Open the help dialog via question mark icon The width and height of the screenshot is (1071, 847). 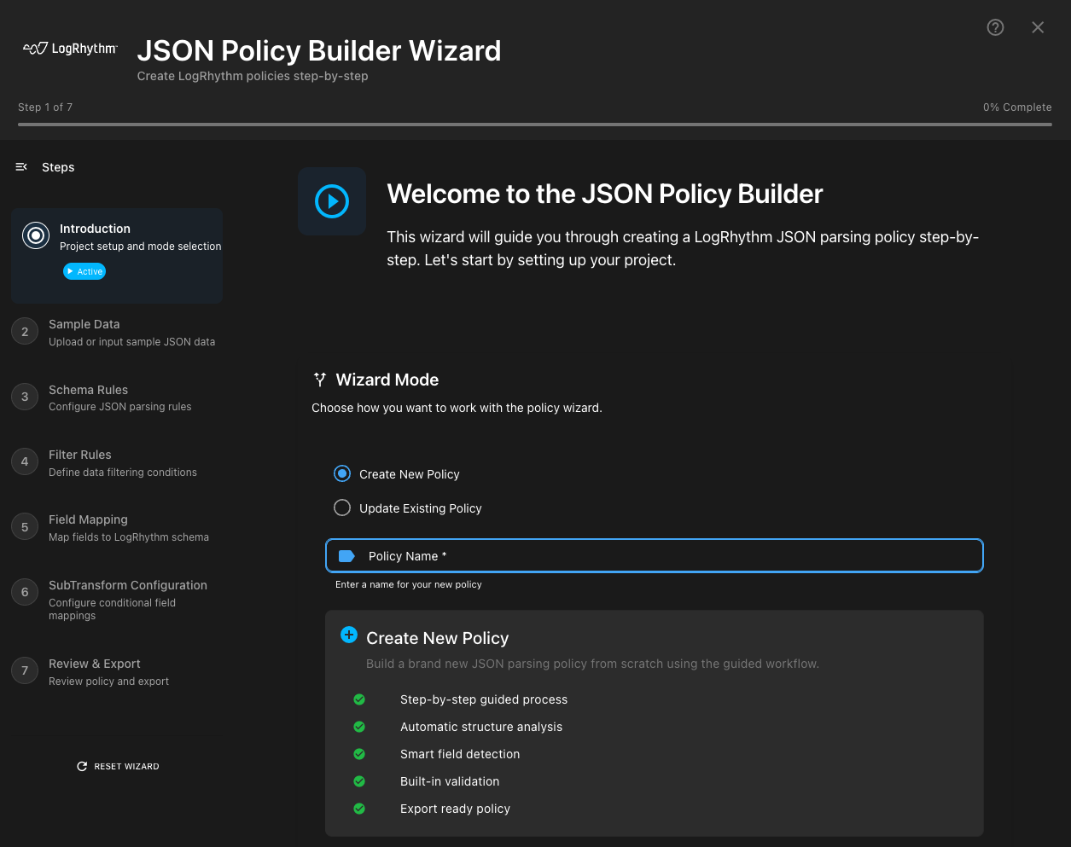995,27
